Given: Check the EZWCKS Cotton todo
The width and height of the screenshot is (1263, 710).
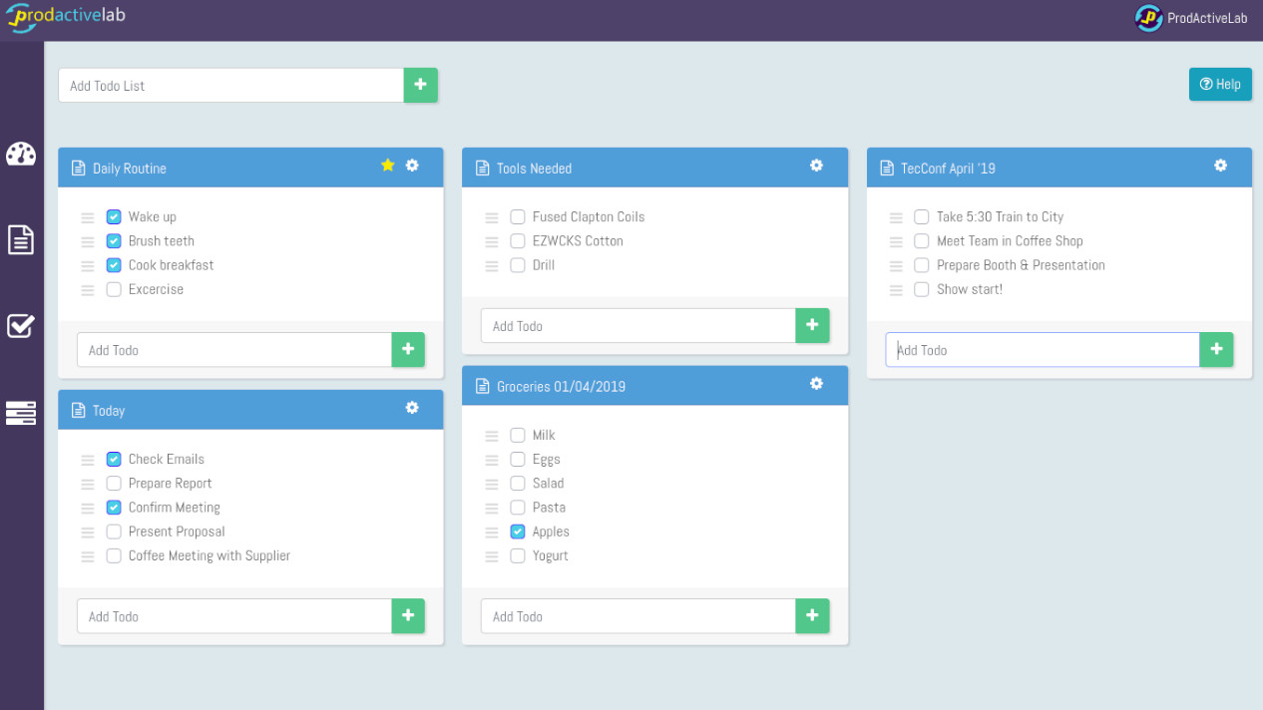Looking at the screenshot, I should (x=518, y=240).
